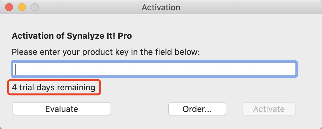Click the "Please enter your product key" label
The image size is (322, 129).
106,52
